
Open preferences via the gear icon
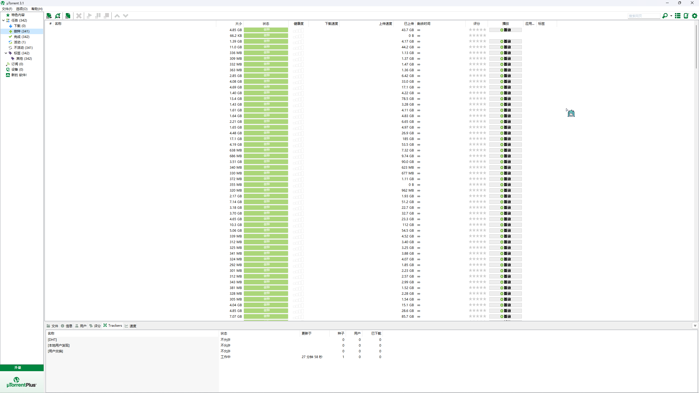click(695, 16)
